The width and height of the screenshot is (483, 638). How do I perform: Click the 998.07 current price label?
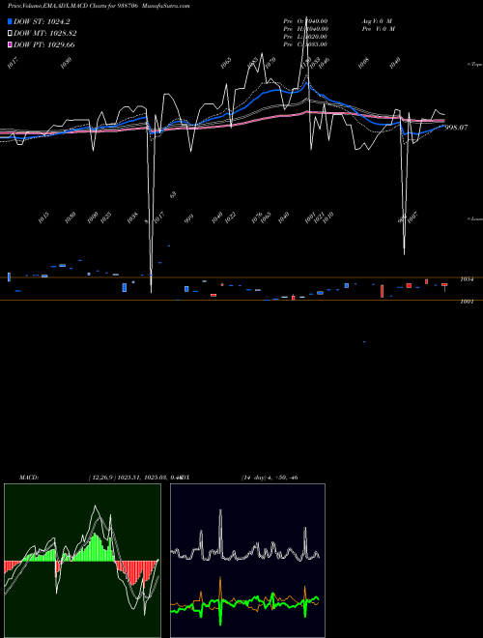point(457,128)
